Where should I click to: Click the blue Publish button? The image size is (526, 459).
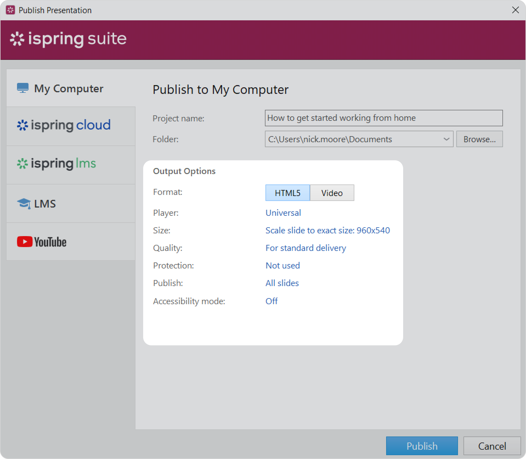(422, 446)
